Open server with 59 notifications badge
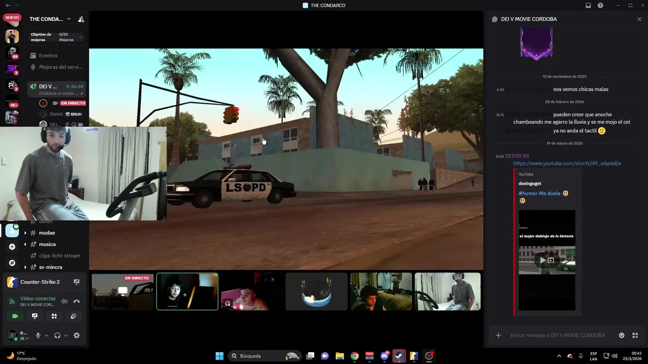This screenshot has width=648, height=364. [12, 52]
